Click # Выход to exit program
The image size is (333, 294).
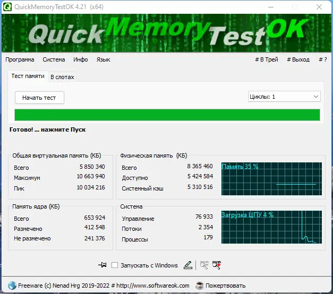pos(298,59)
